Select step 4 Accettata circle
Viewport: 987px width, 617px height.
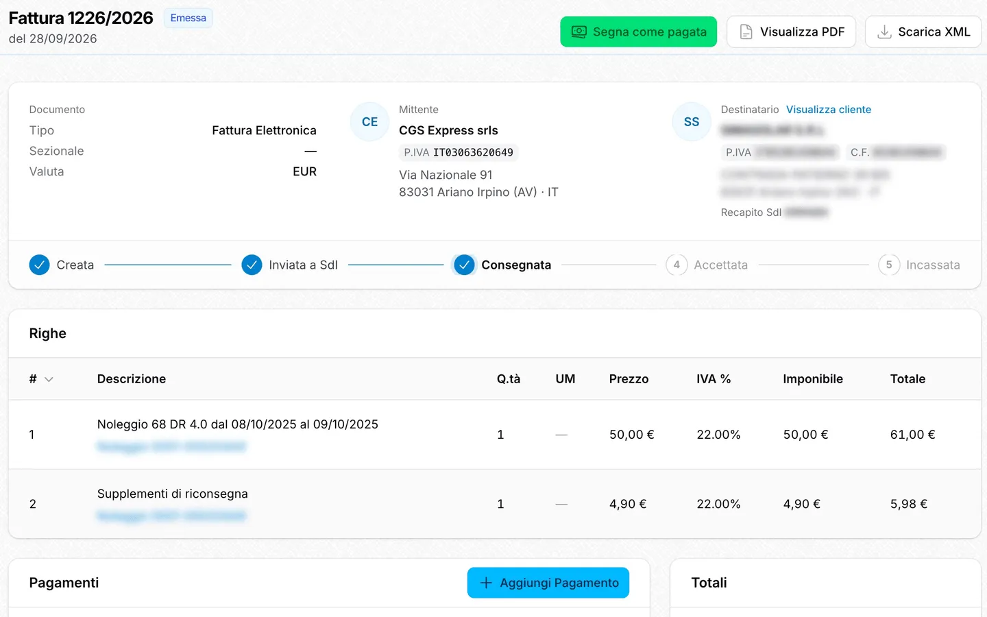pos(677,265)
